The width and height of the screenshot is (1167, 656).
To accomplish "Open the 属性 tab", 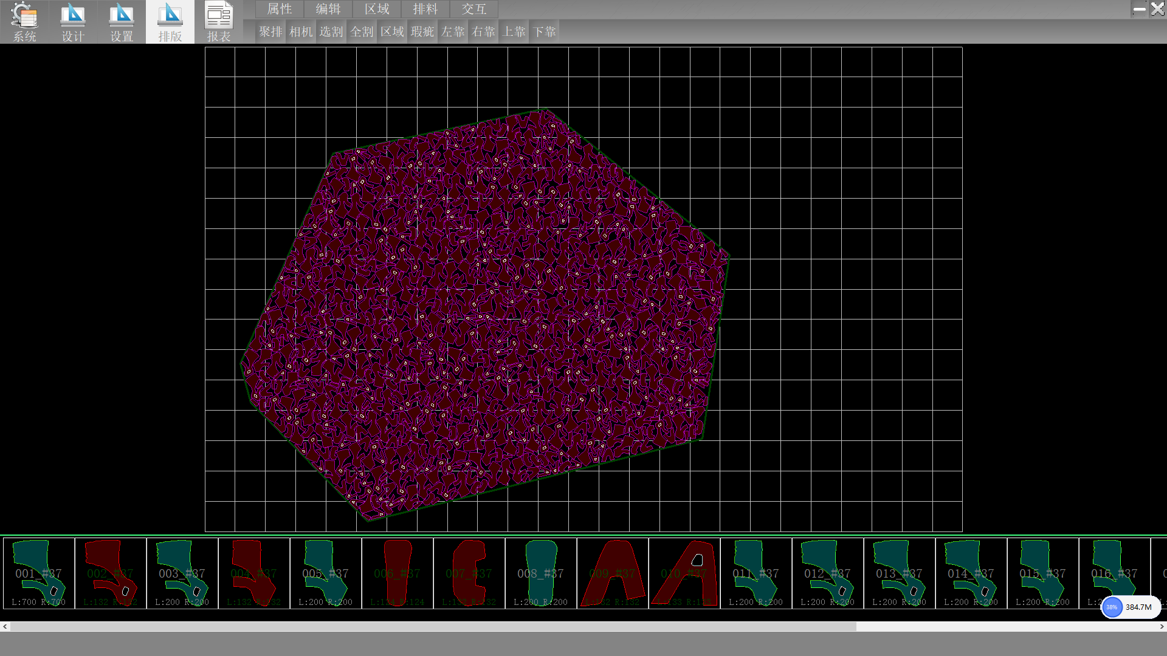I will coord(280,9).
